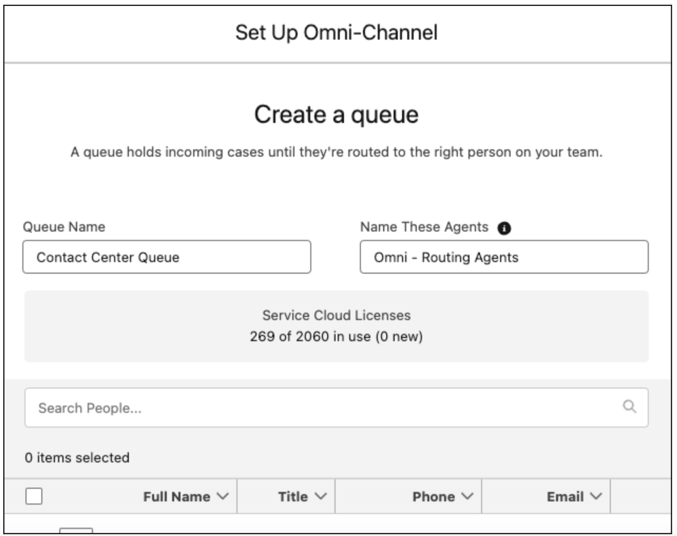677x536 pixels.
Task: Click the 'Create a queue' heading
Action: click(336, 114)
